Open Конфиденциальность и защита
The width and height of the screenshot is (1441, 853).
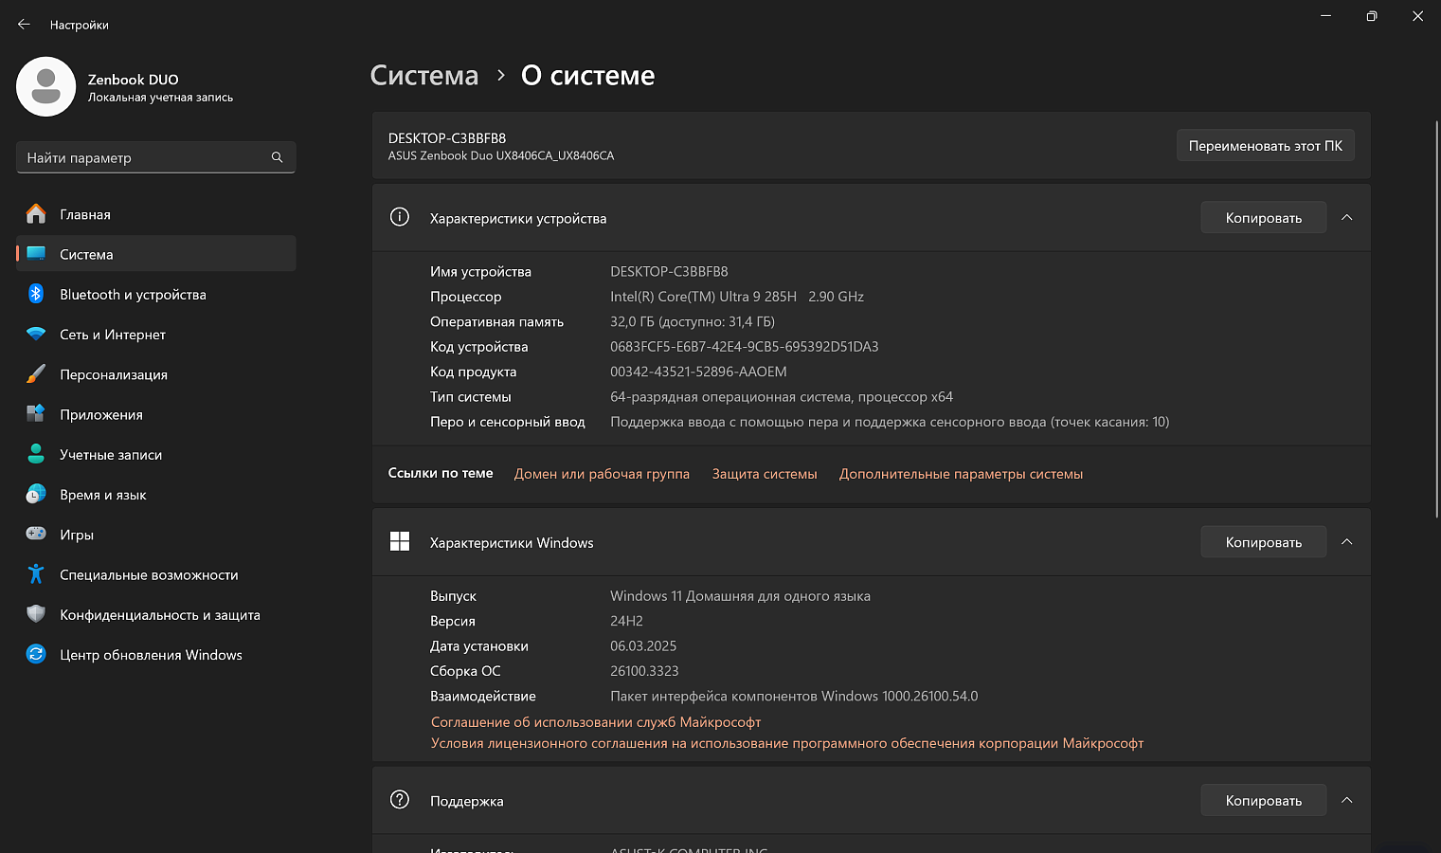point(156,614)
